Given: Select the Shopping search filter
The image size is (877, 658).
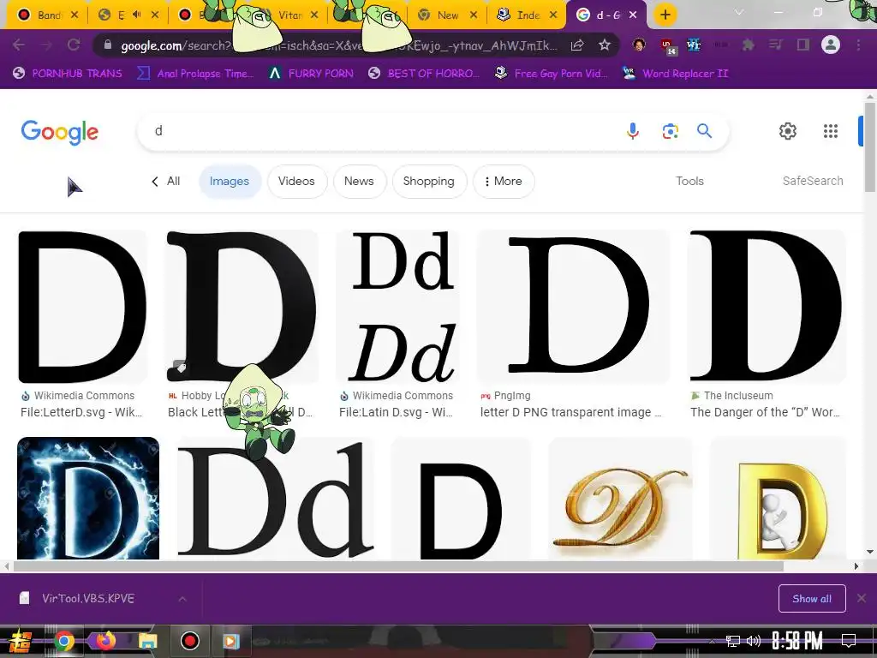Looking at the screenshot, I should [428, 182].
